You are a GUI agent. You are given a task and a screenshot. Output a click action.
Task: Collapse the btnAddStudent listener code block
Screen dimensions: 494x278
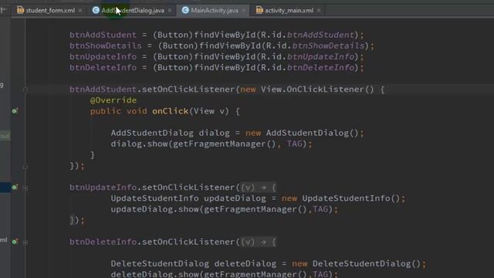click(25, 90)
